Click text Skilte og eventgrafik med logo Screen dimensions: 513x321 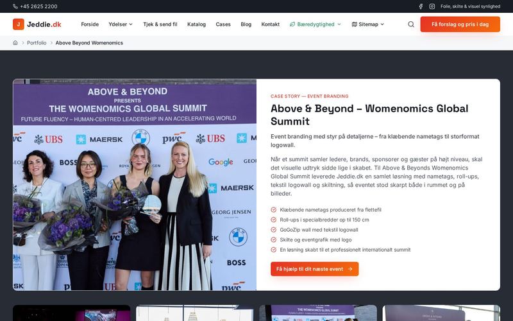coord(315,239)
